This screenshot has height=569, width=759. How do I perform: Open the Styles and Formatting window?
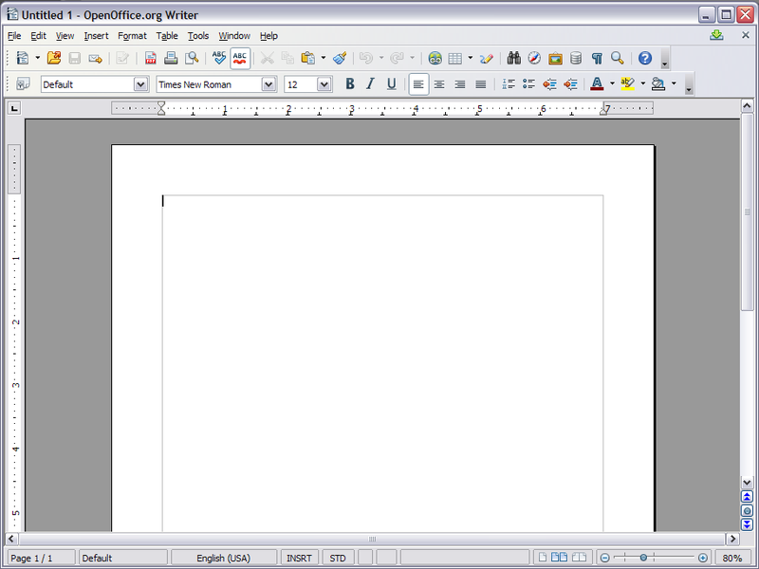tap(24, 83)
